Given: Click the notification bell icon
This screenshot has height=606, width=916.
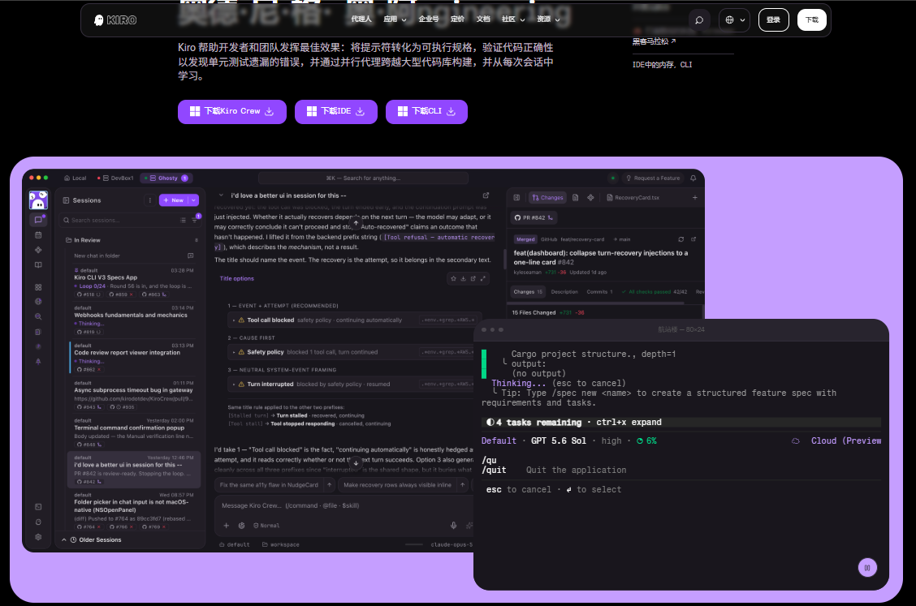Looking at the screenshot, I should (693, 178).
